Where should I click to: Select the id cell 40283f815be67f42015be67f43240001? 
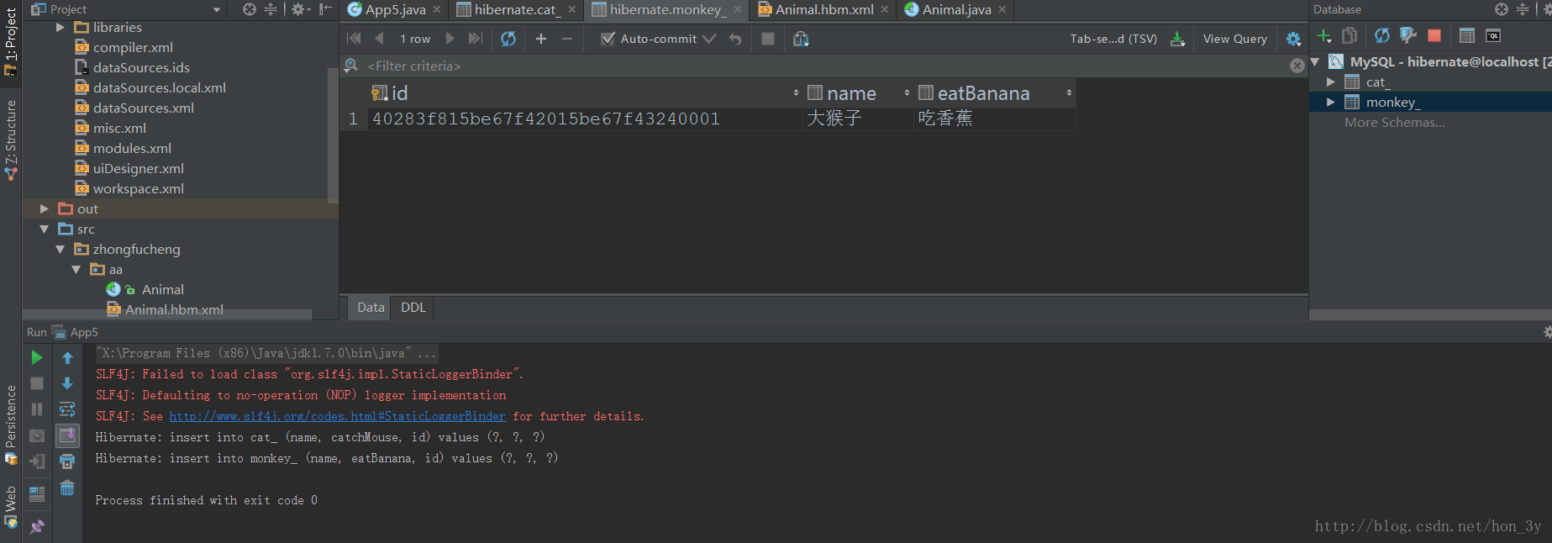coord(586,119)
